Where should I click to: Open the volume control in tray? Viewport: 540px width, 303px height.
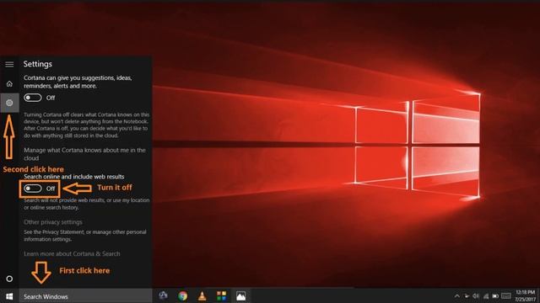coord(476,295)
